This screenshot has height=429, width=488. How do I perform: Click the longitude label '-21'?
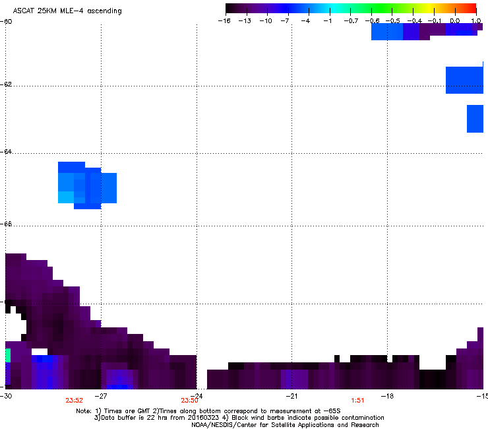point(291,396)
